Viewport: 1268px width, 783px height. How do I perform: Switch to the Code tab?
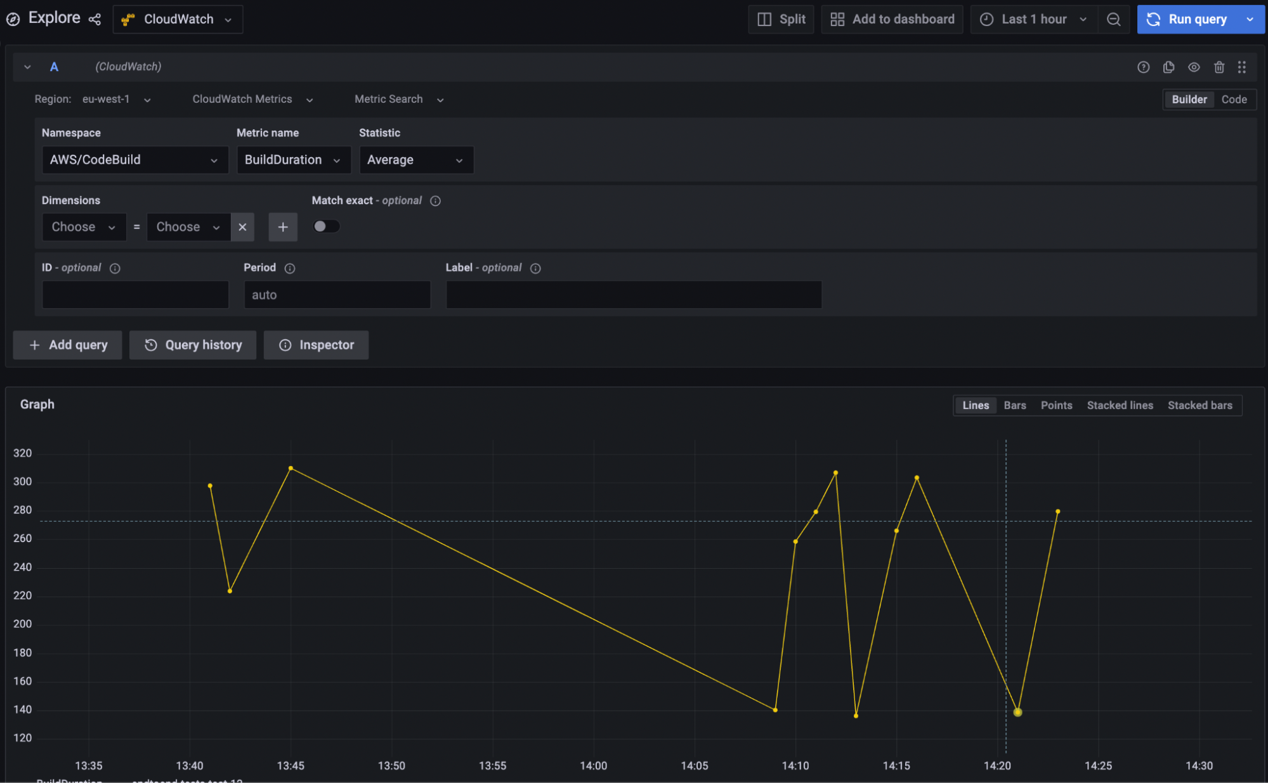coord(1233,99)
